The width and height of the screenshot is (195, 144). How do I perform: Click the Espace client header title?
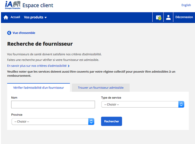click(38, 6)
